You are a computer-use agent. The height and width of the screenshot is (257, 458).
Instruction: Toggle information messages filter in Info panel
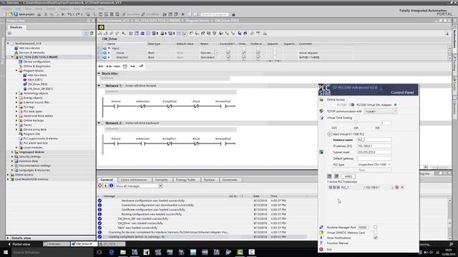111,186
